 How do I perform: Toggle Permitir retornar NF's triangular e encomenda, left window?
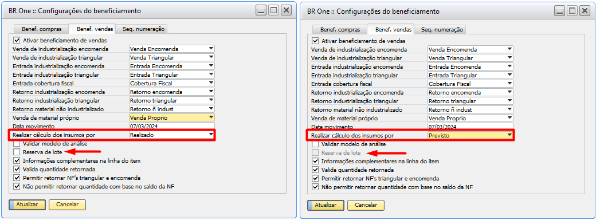point(17,178)
